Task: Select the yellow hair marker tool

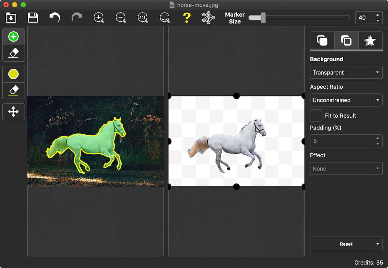Action: (13, 74)
